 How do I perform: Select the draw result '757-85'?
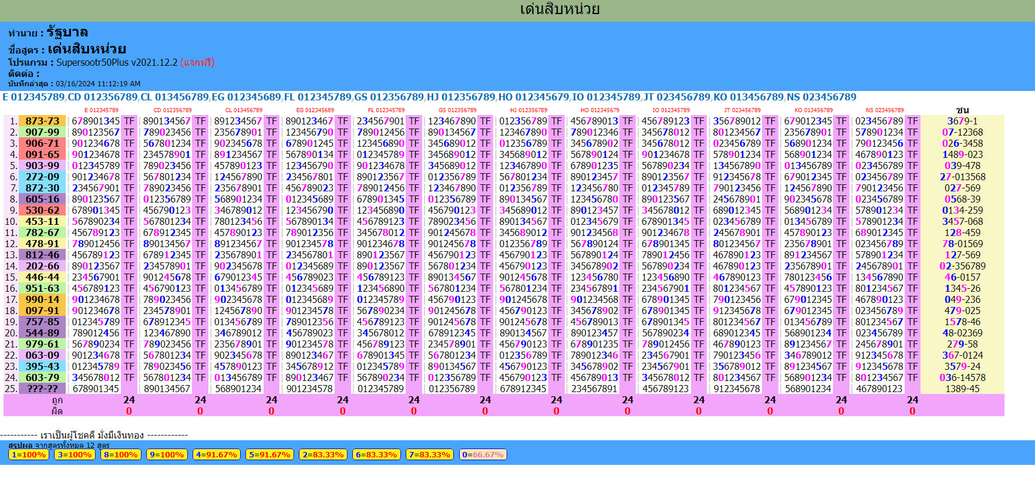coord(42,322)
